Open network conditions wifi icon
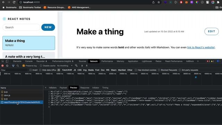Screen dimensions: 222x125 point(76,66)
